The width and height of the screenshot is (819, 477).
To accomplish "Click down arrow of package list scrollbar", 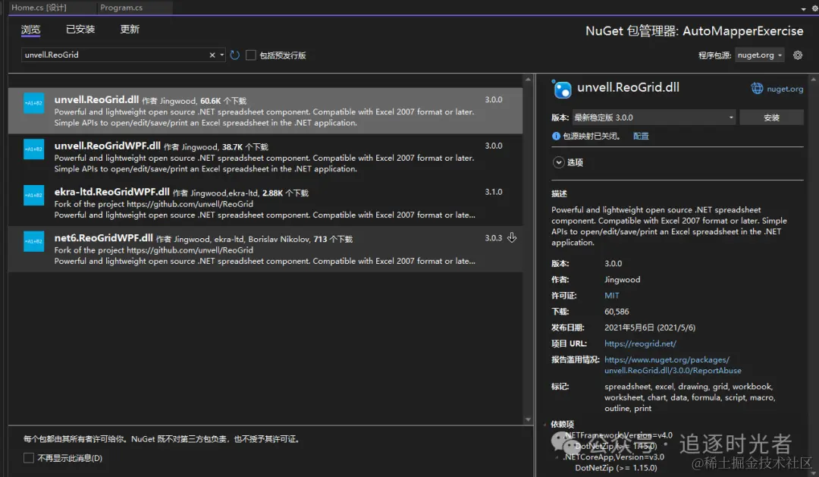I will click(528, 419).
